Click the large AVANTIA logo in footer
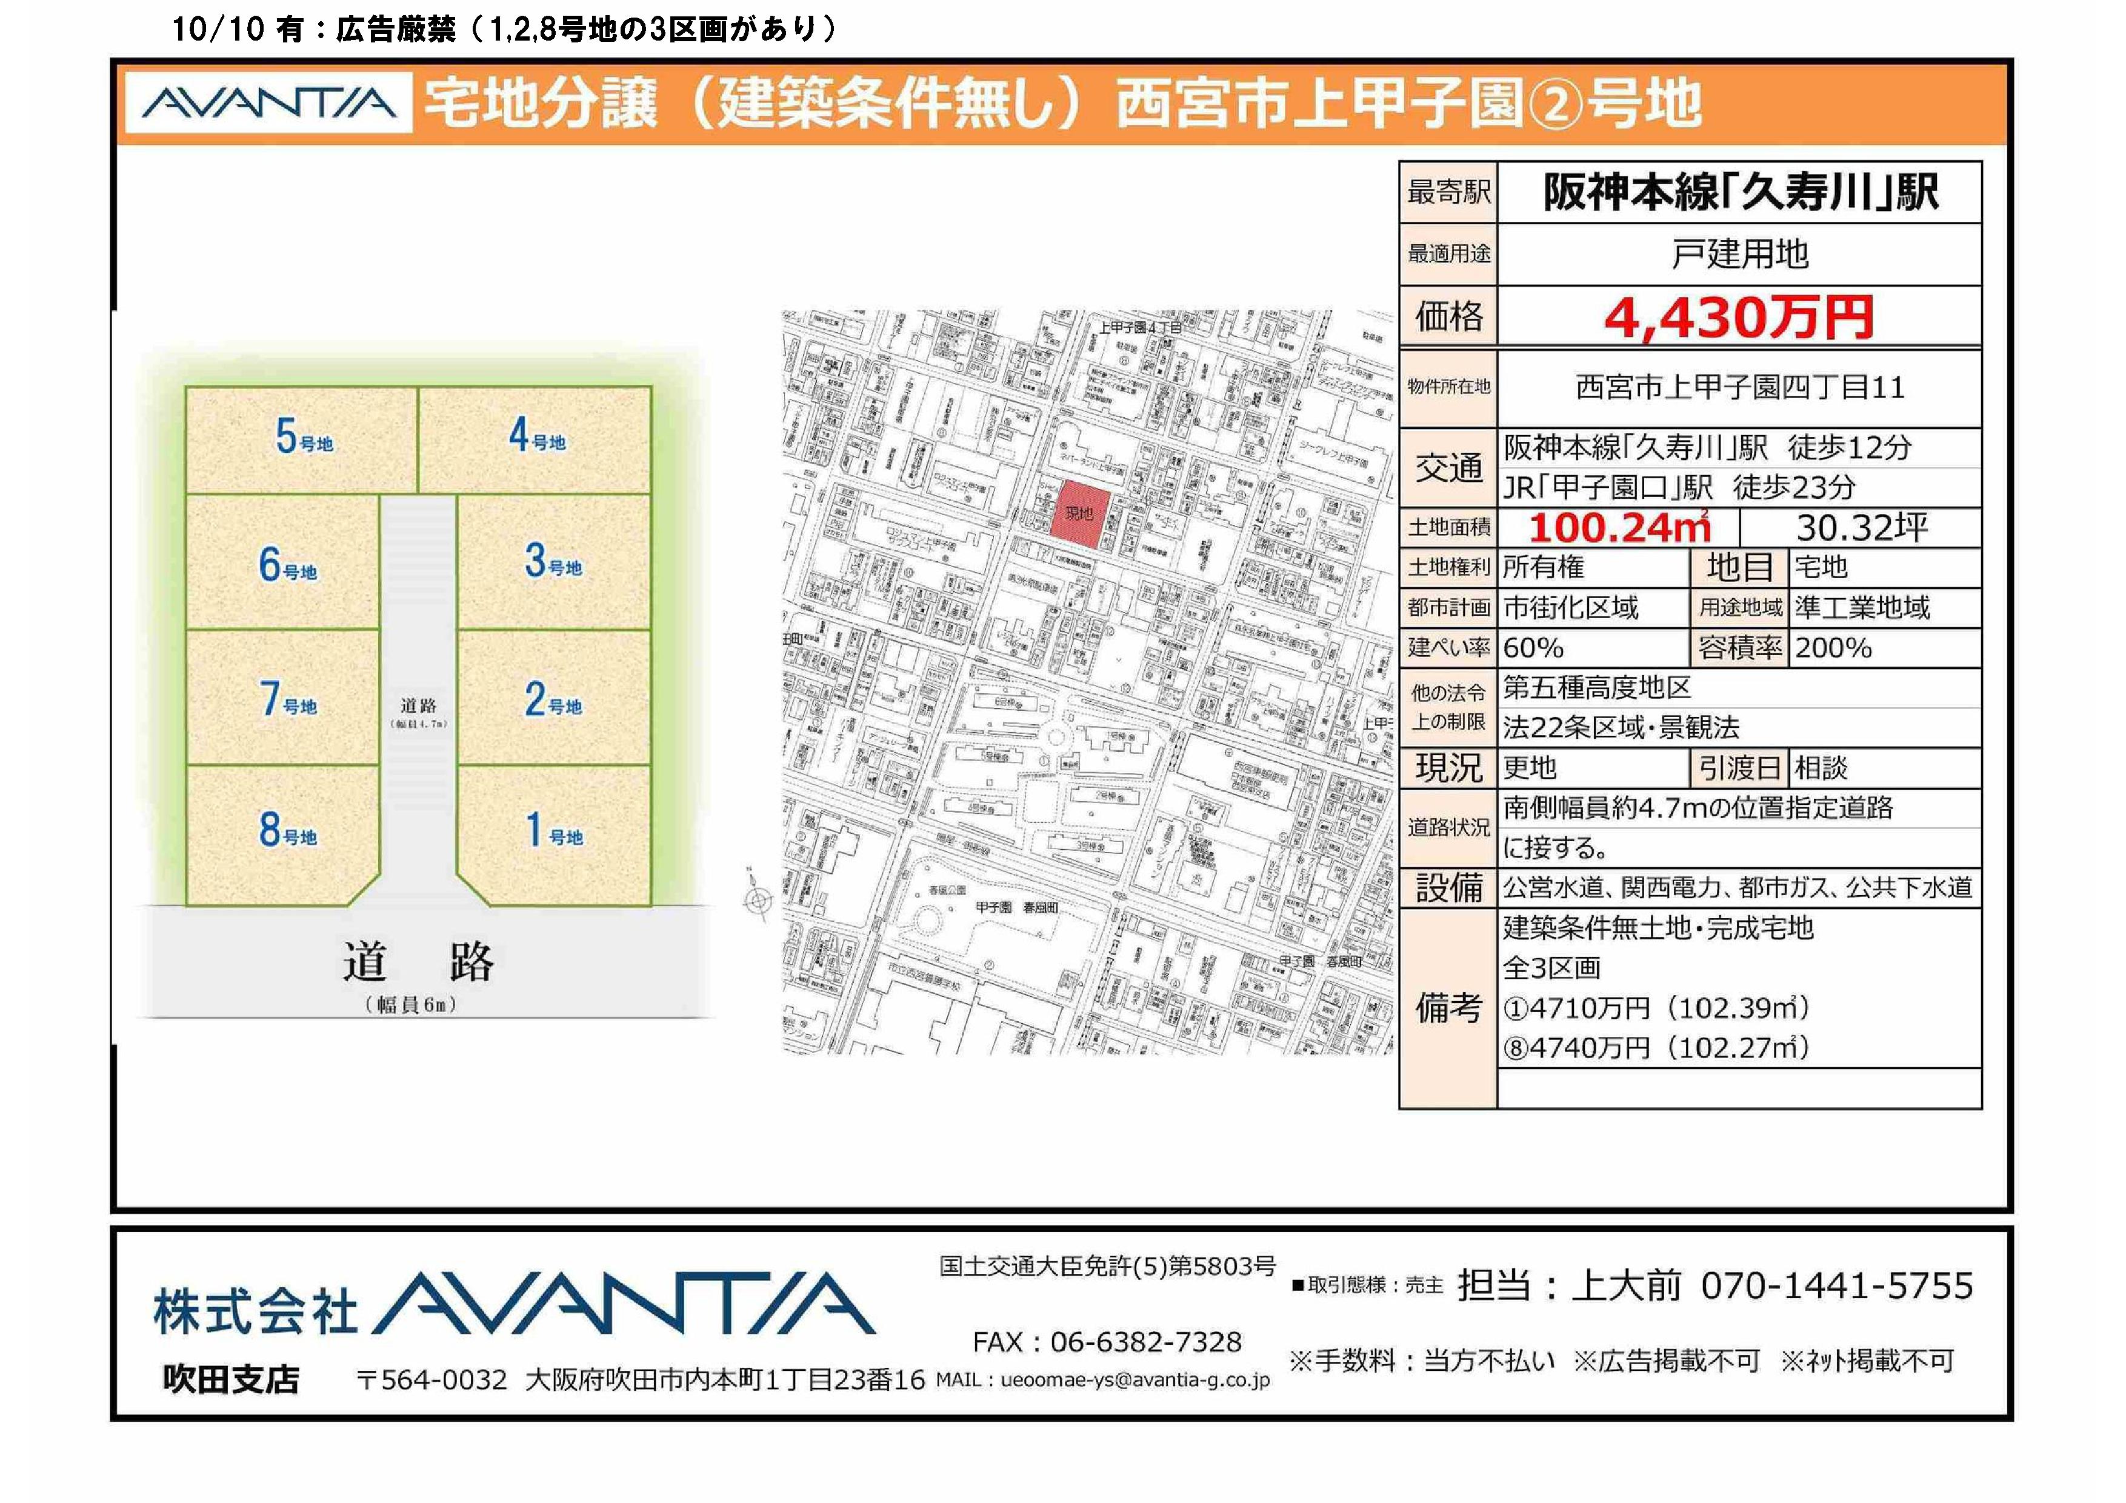 (623, 1305)
